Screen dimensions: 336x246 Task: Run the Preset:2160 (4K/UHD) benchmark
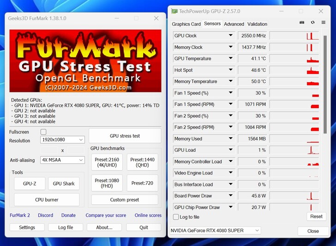[x=107, y=162]
